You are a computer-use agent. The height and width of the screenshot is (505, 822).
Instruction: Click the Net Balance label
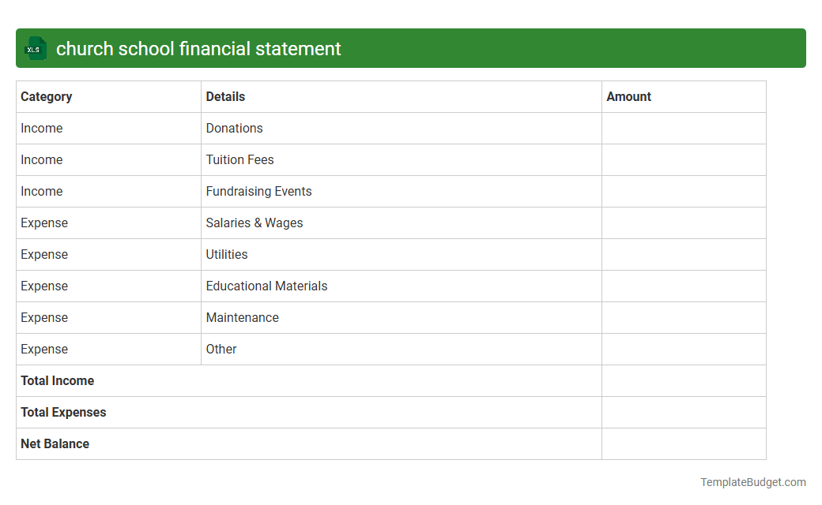(x=55, y=443)
